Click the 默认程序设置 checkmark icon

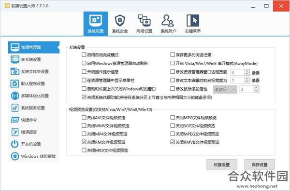coord(15,83)
